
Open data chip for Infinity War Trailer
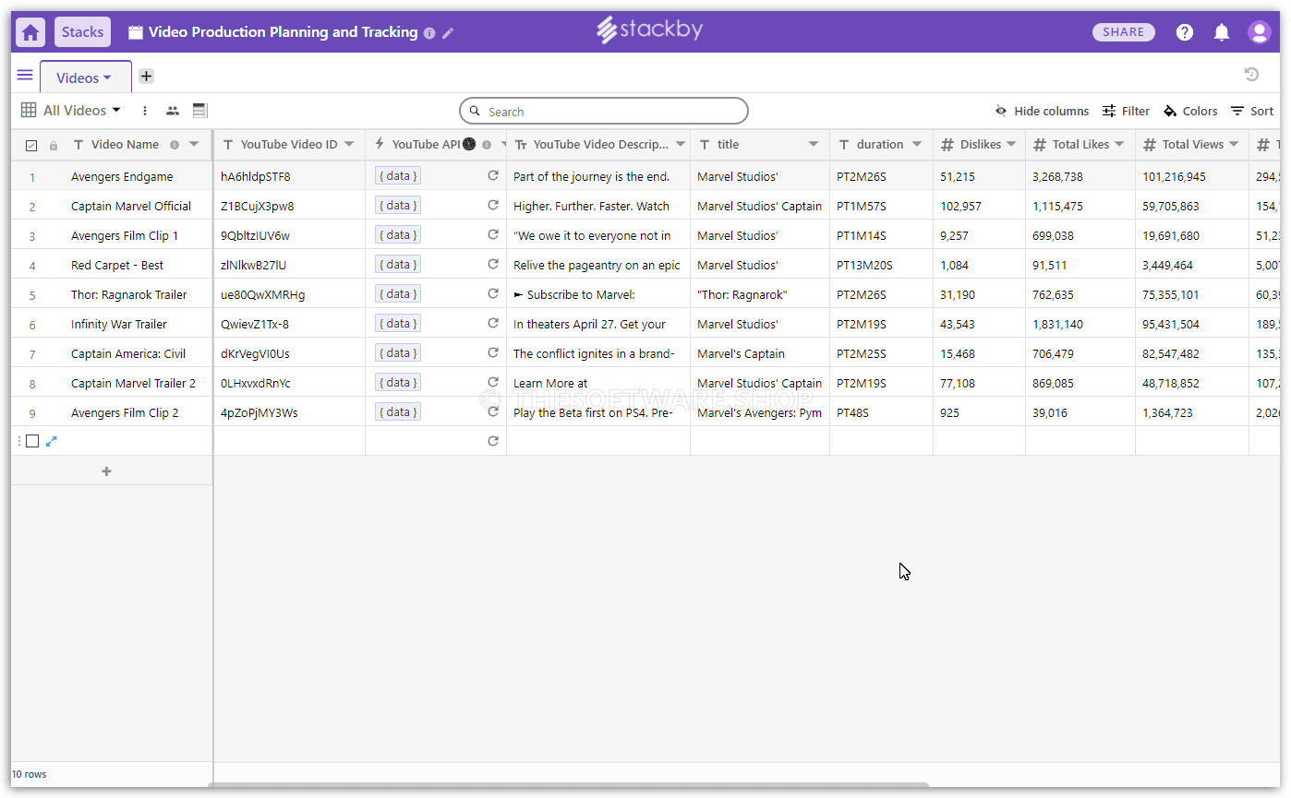point(398,323)
